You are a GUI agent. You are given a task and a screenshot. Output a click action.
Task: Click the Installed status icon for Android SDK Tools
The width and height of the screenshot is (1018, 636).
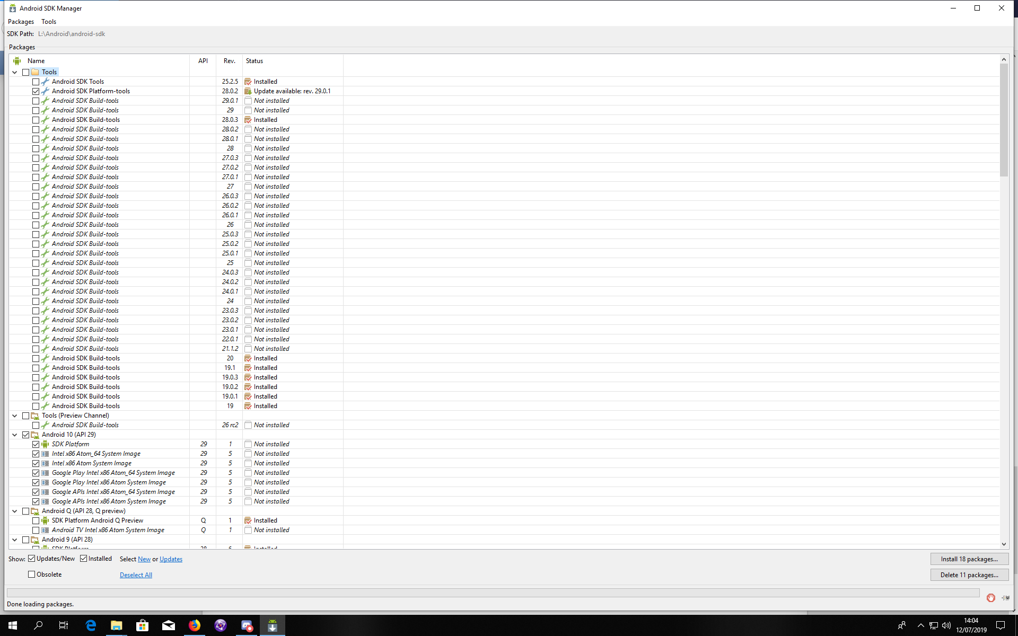pos(248,82)
